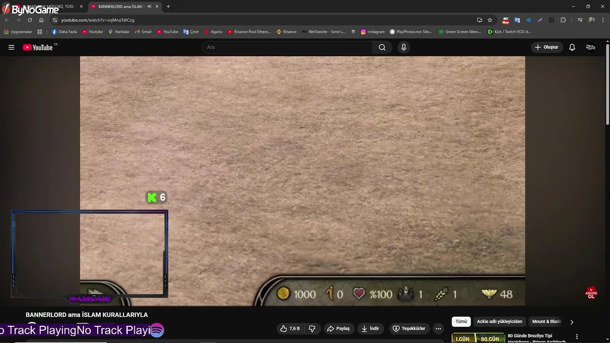The image size is (610, 343).
Task: Open the browser home page
Action: tap(41, 20)
